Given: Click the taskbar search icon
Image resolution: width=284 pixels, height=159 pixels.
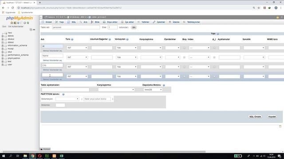Looking at the screenshot, I should click(11, 156).
